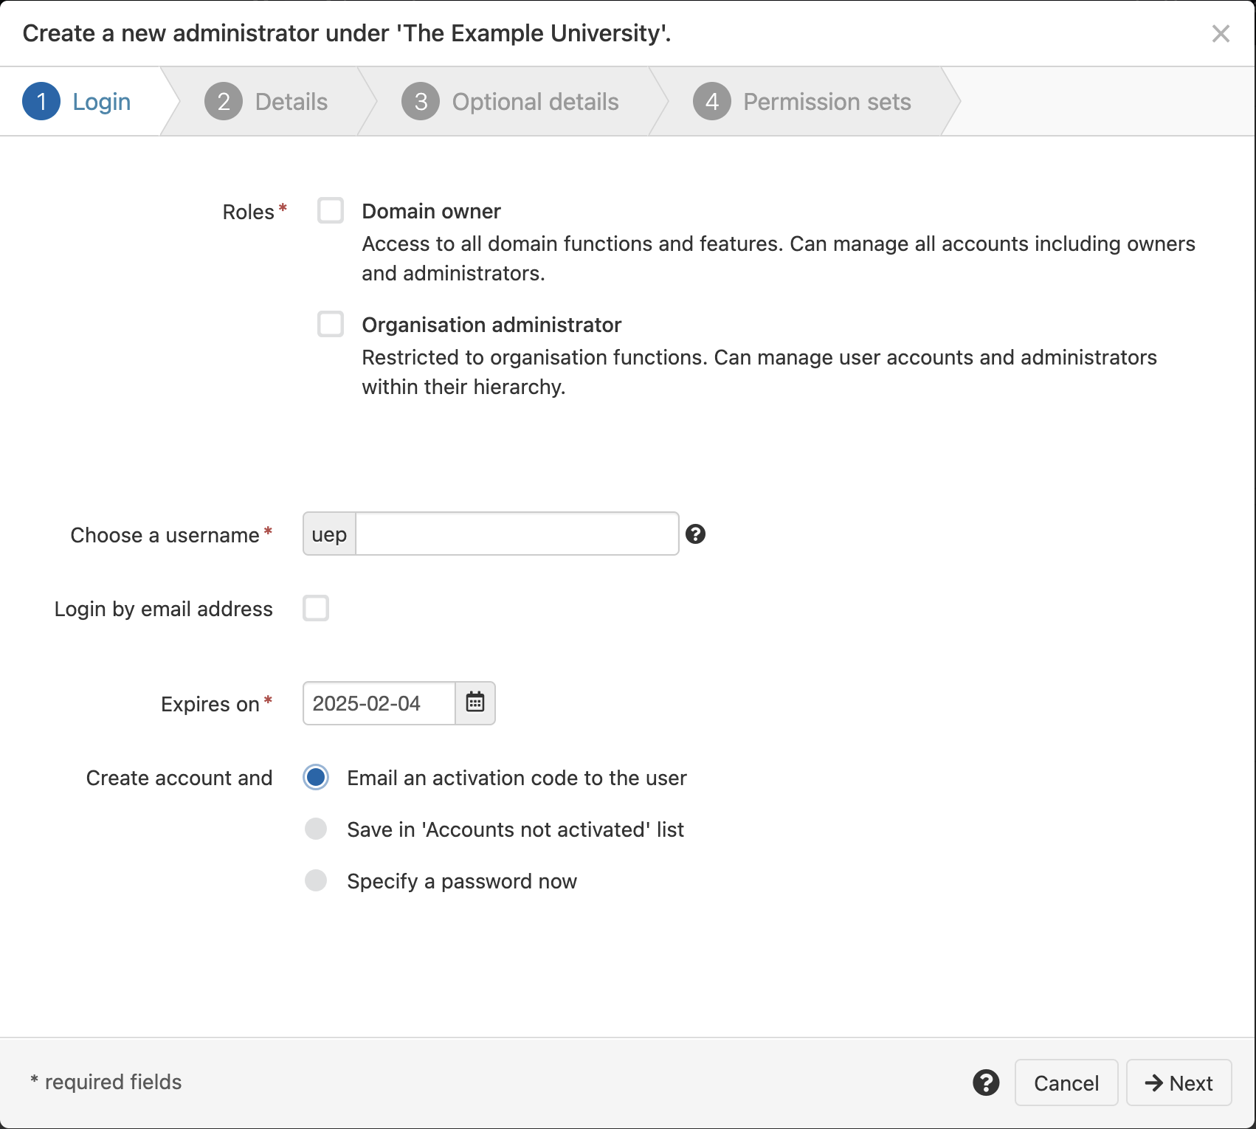The width and height of the screenshot is (1256, 1129).
Task: Click the circled number 4 on Permission sets step
Action: coord(713,101)
